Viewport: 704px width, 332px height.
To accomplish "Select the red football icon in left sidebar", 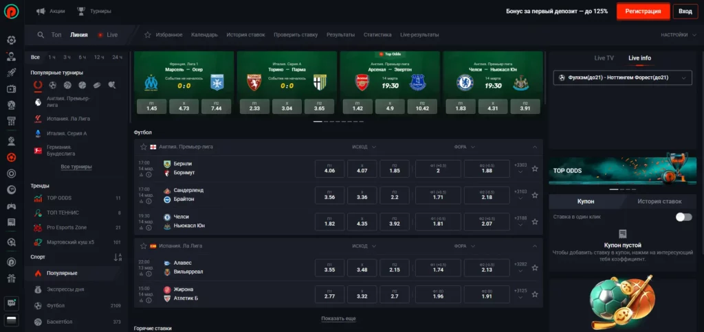I will point(12,157).
